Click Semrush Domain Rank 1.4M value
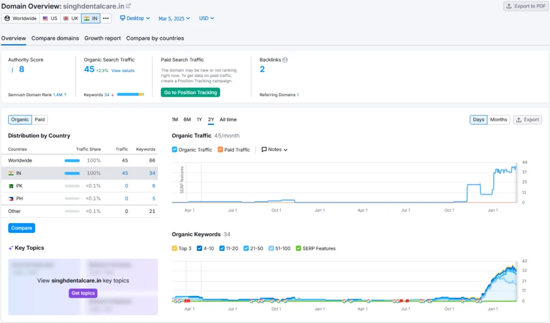 pos(57,95)
